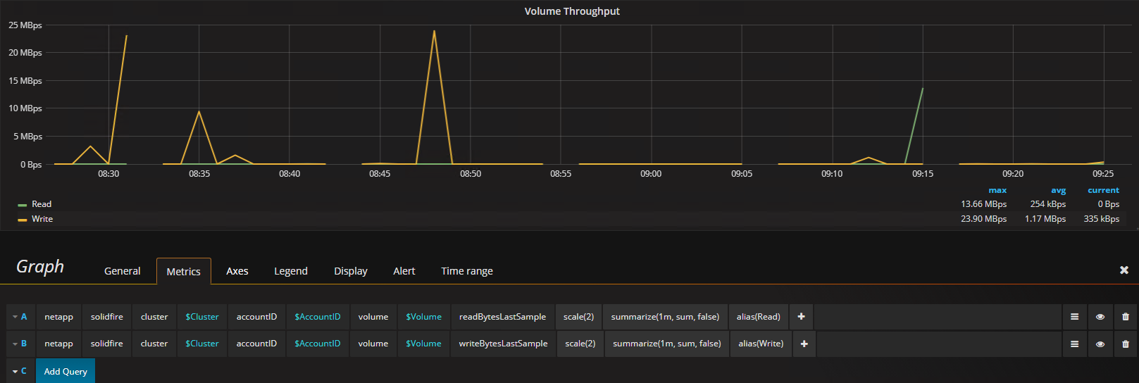Viewport: 1139px width, 383px height.
Task: Open the hamburger menu for query A
Action: pos(1074,317)
